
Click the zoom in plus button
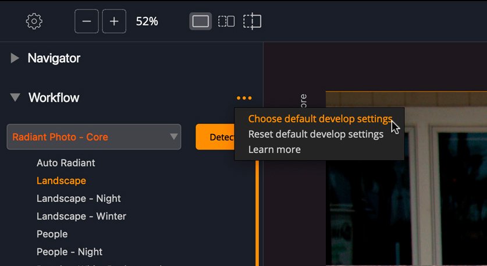114,22
